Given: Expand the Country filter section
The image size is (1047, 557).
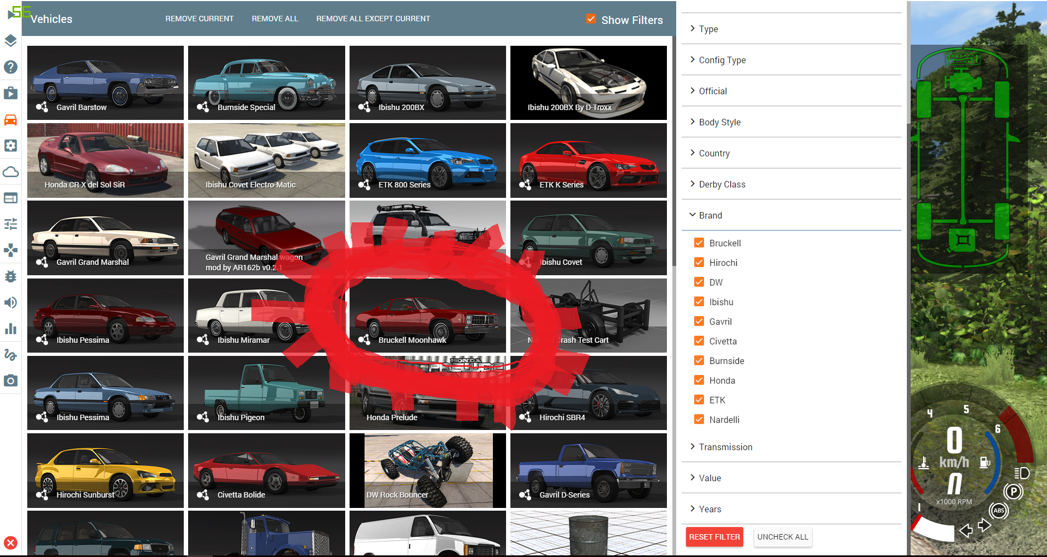Looking at the screenshot, I should tap(791, 153).
